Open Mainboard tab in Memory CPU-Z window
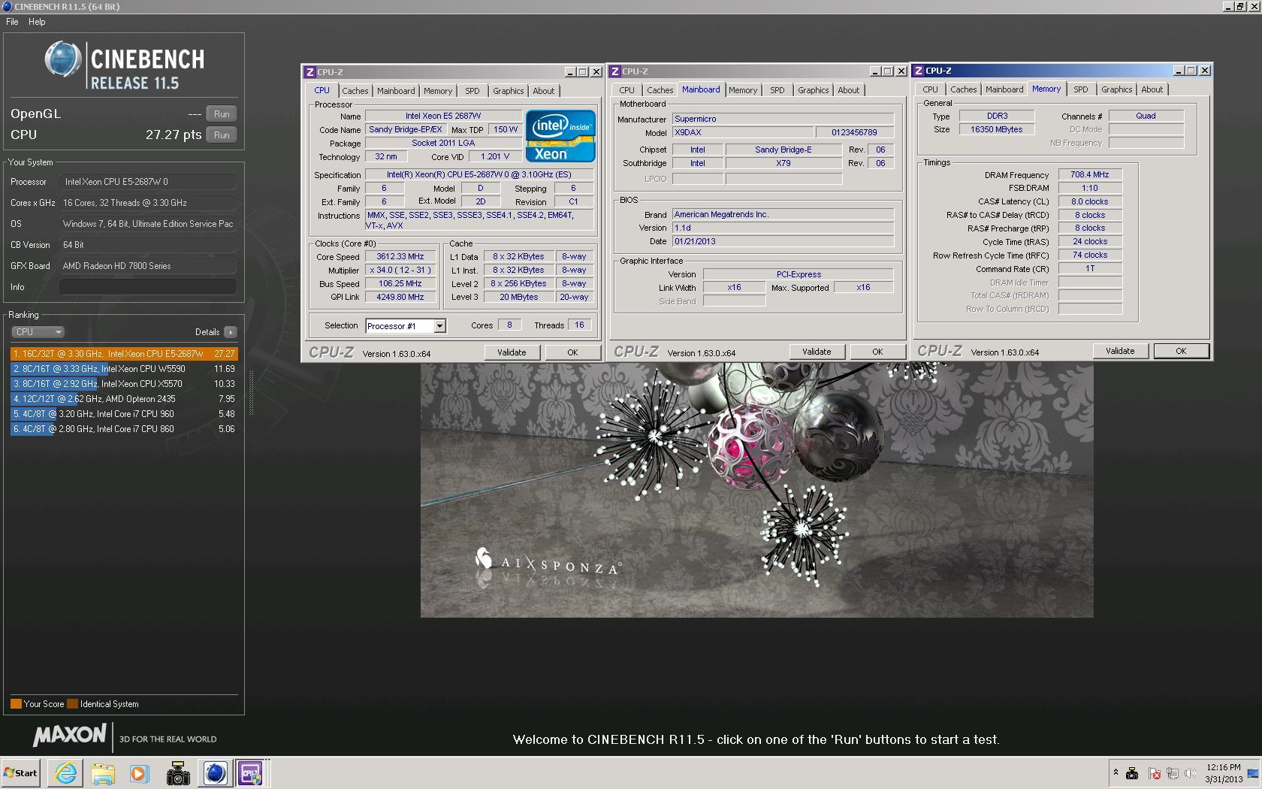This screenshot has width=1262, height=789. point(1004,89)
